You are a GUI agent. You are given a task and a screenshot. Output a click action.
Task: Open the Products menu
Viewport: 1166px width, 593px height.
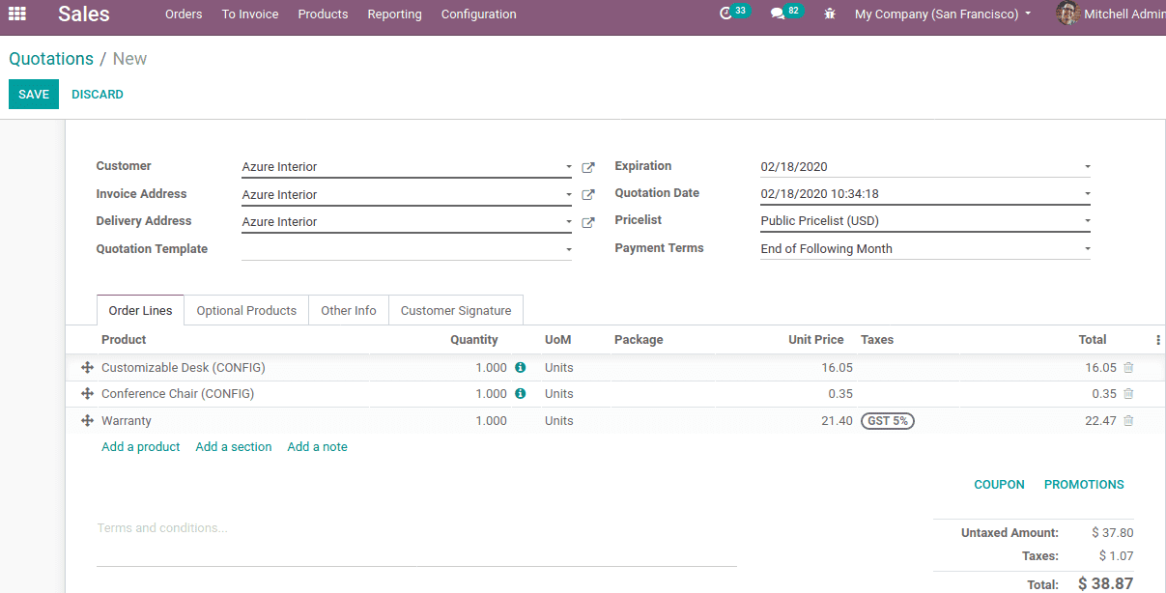323,14
